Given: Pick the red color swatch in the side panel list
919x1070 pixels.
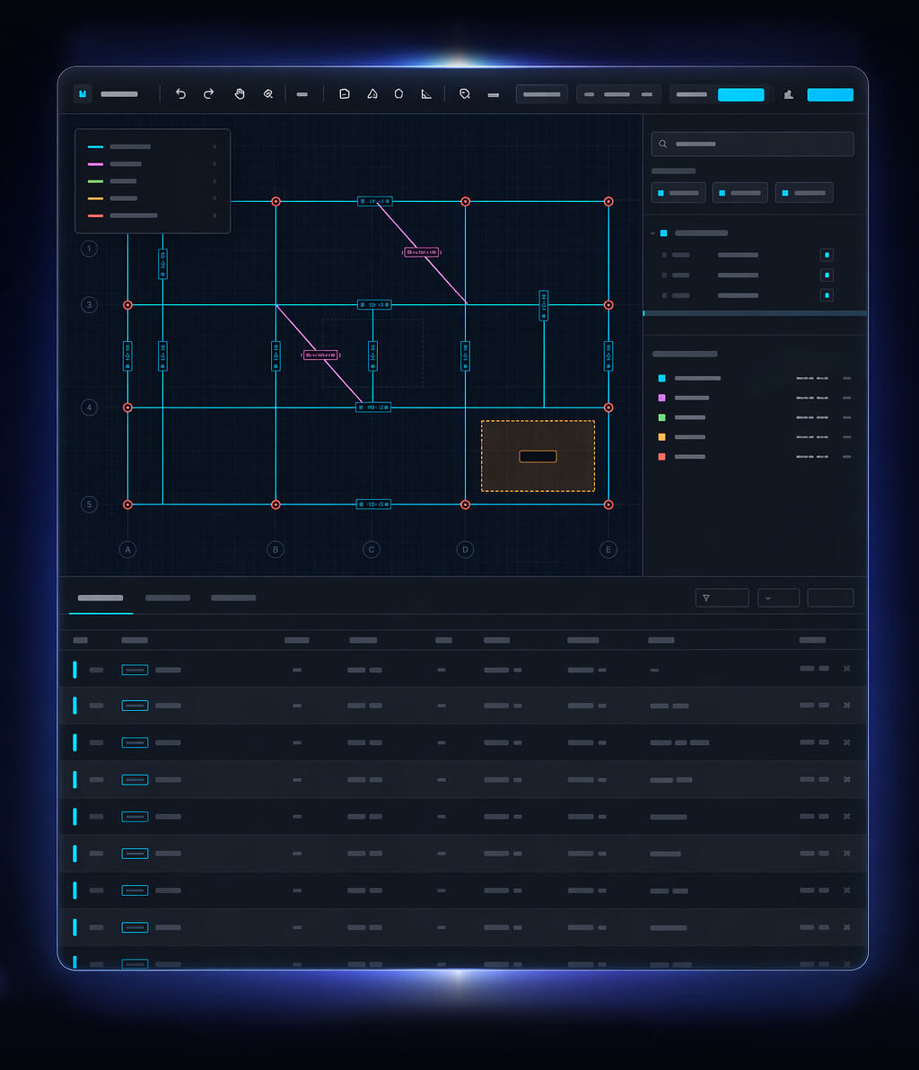Looking at the screenshot, I should point(661,457).
